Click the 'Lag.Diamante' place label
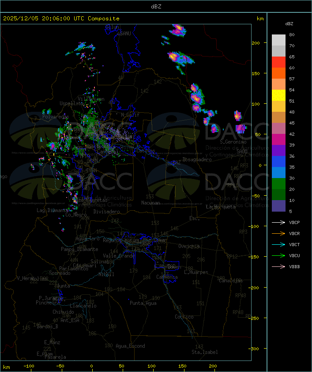312x372 pixels. point(53,210)
